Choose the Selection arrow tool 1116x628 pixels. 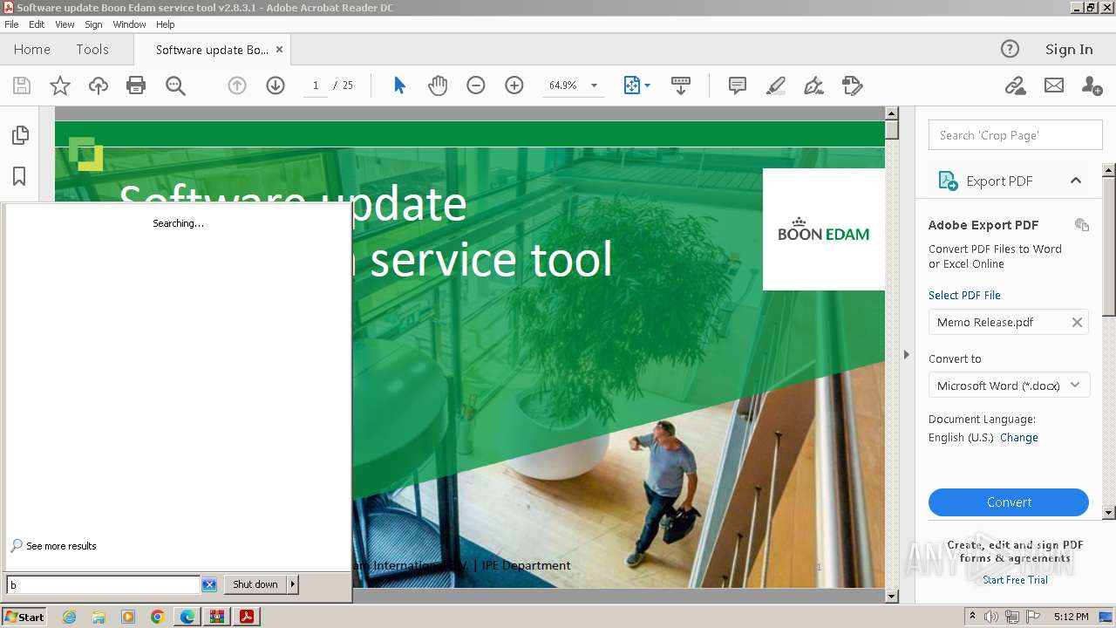399,85
